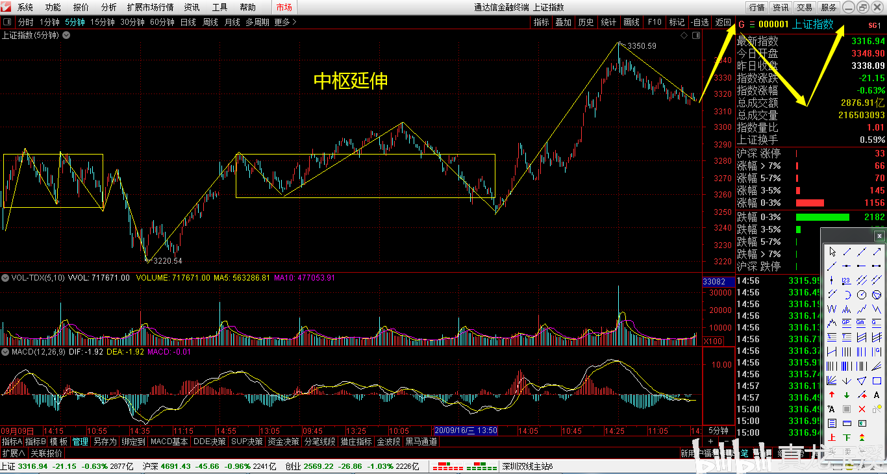Click the 画线 drawing toolbar button
Viewport: 887px width, 474px height.
(631, 22)
